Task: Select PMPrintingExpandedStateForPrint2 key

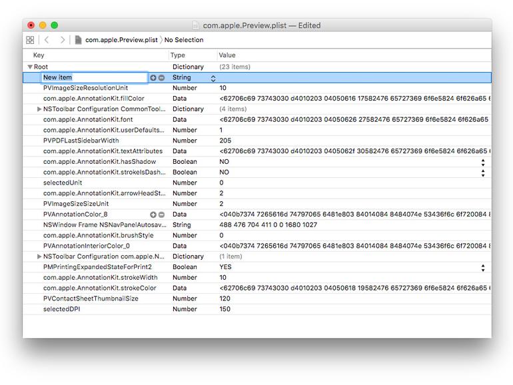Action: (97, 267)
